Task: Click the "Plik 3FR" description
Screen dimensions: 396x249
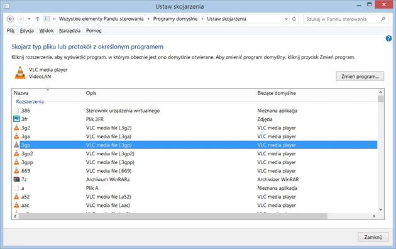Action: 95,119
